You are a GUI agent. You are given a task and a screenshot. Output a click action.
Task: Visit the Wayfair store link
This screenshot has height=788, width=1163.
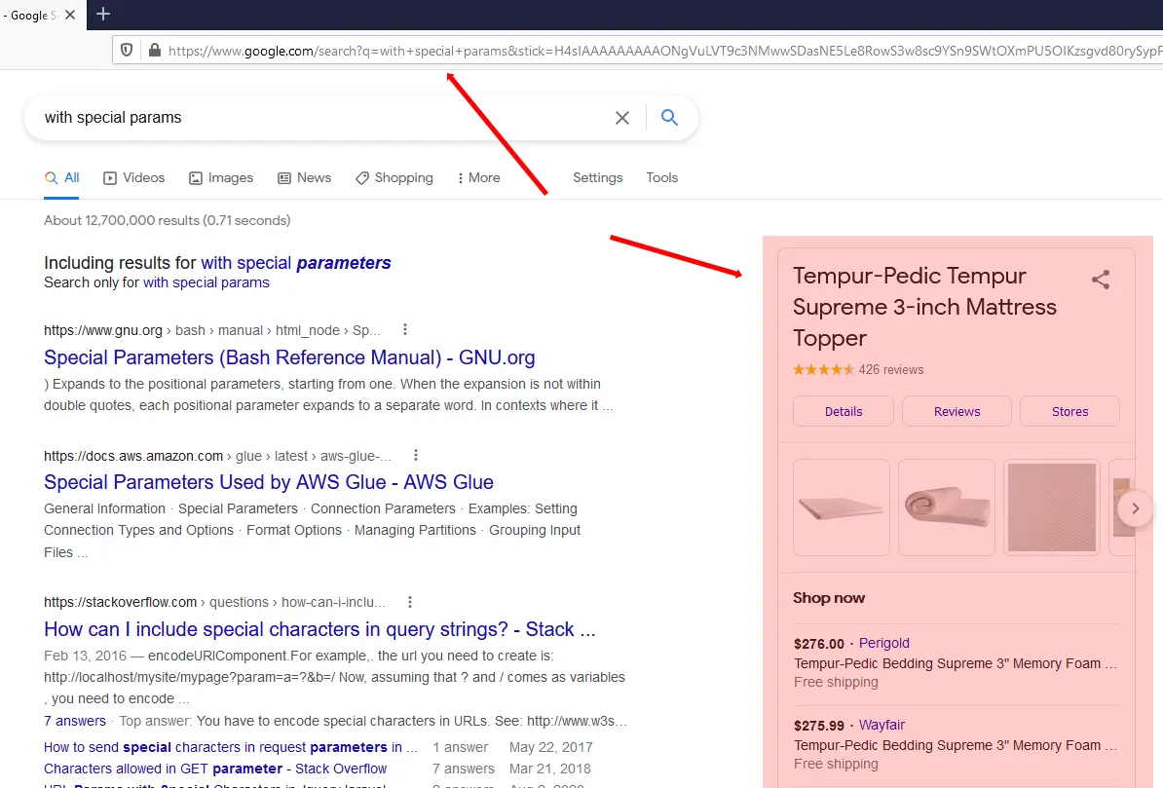pos(882,725)
